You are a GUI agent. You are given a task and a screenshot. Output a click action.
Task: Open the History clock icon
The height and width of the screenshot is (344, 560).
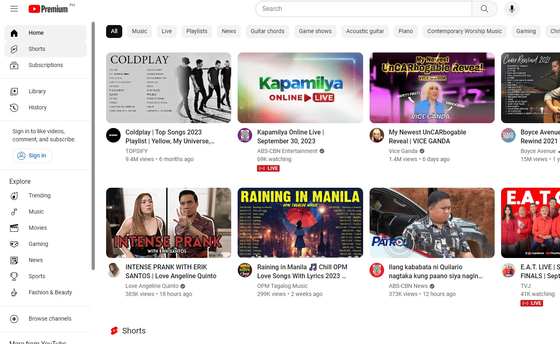[14, 107]
